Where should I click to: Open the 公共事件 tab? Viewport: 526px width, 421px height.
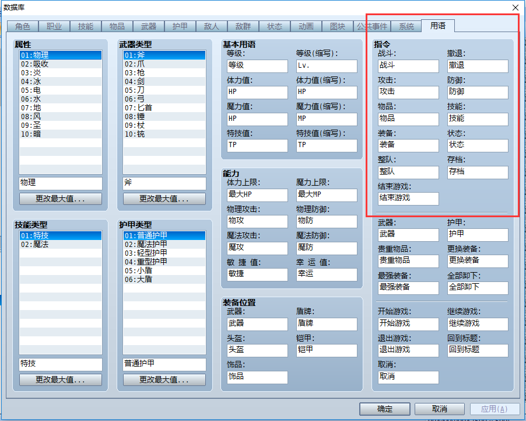[x=372, y=26]
